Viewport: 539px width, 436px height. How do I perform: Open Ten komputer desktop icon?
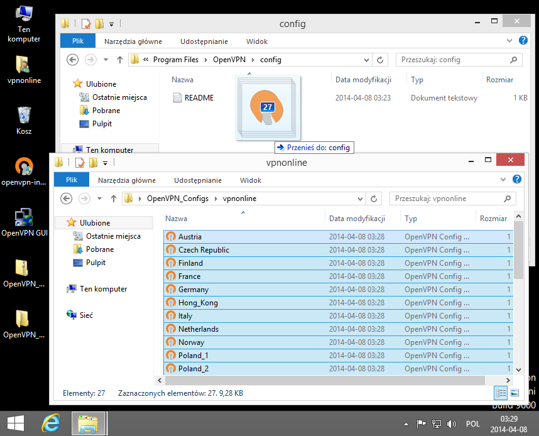tap(24, 24)
